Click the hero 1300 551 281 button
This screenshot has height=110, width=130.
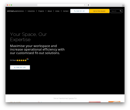(x=20, y=67)
